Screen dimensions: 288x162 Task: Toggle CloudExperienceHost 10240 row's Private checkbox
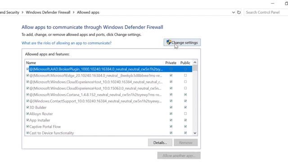point(171,82)
